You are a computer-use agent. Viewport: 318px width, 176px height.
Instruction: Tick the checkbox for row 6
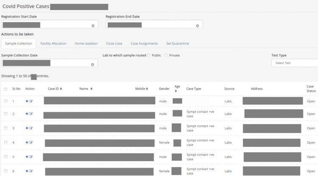6,171
